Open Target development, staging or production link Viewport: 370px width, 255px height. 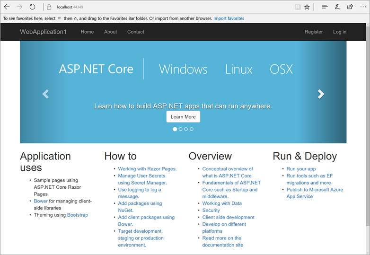[141, 238]
